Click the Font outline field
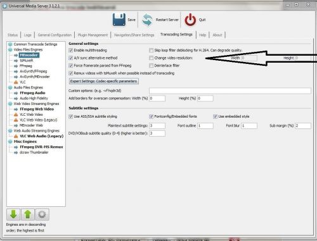 coord(205,126)
